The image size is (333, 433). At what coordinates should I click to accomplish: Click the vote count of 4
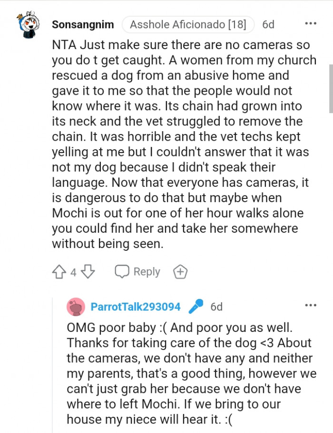point(73,272)
